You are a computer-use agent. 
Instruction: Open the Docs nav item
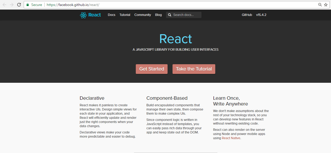(x=112, y=15)
